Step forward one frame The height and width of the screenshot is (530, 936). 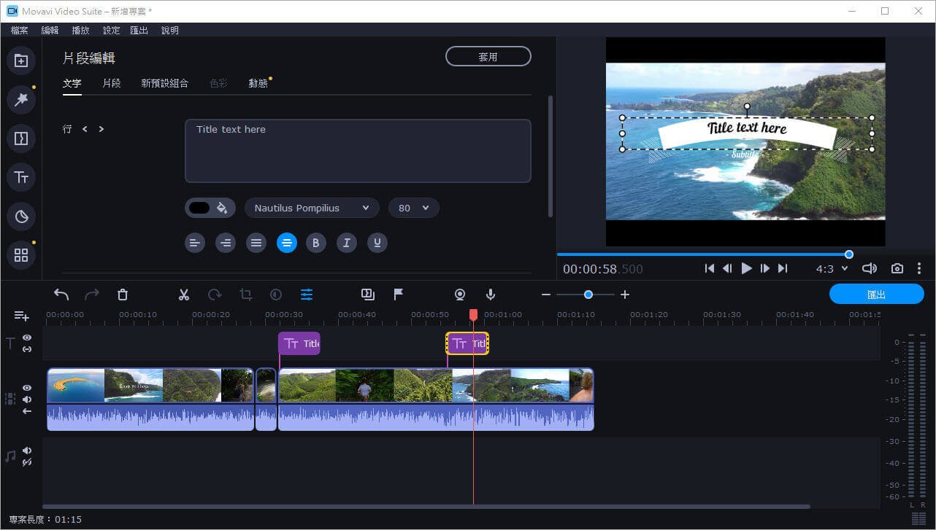click(x=765, y=268)
